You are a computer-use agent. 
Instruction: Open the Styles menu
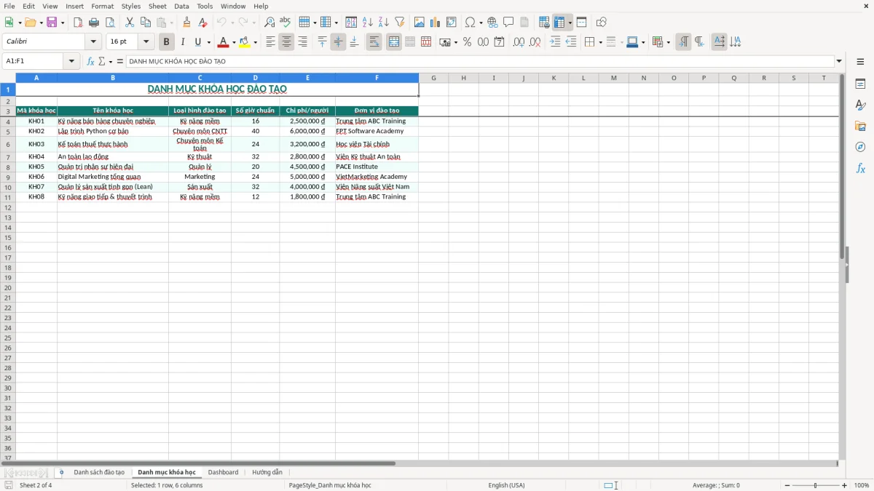[131, 6]
